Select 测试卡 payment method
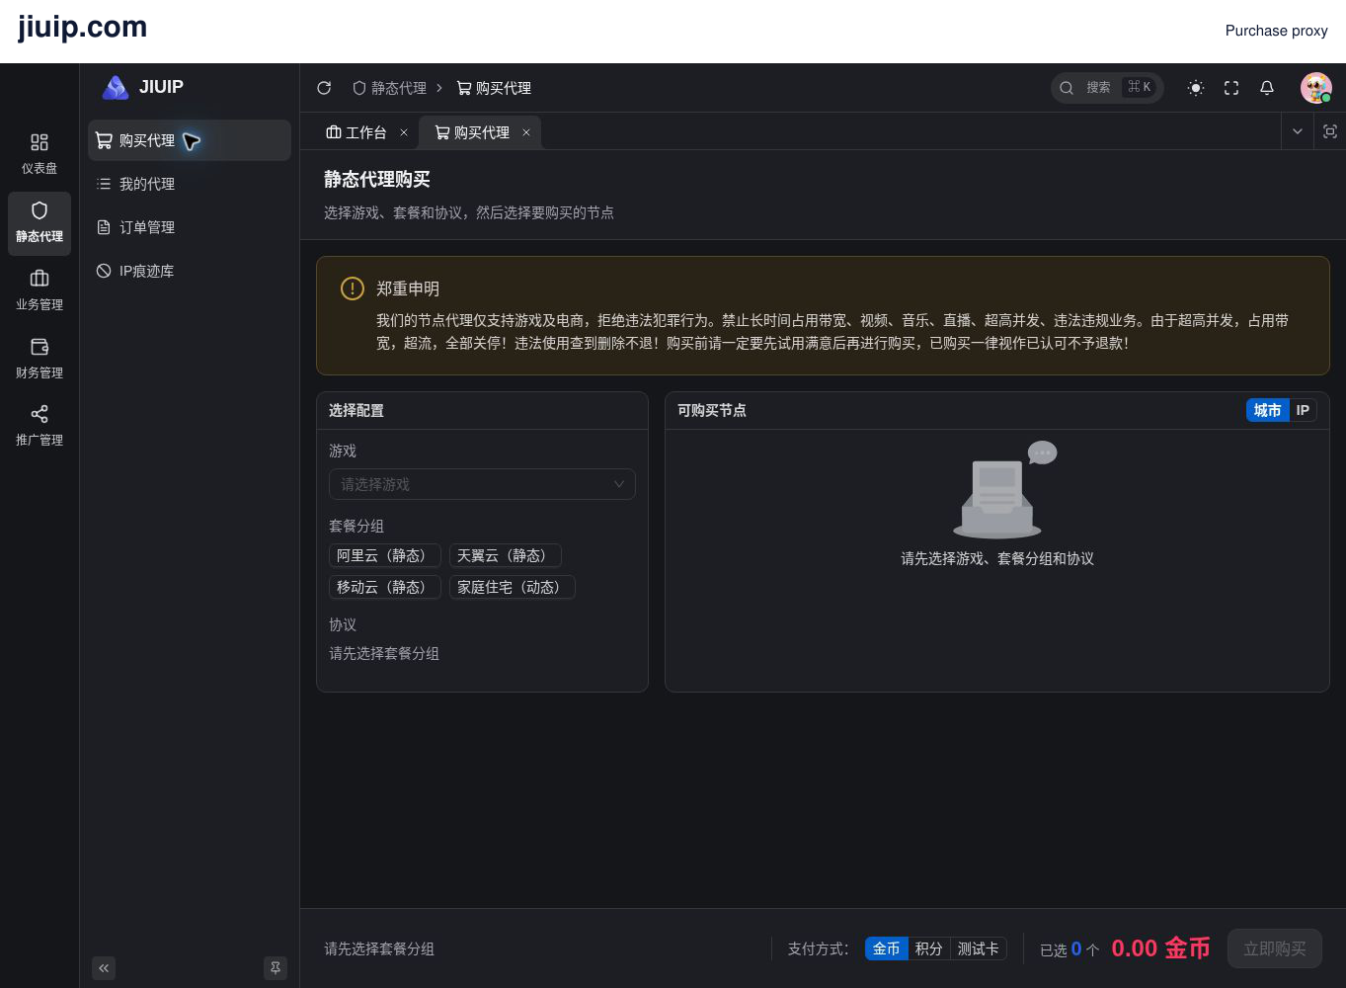Screen dimensions: 1346x988 coord(979,948)
